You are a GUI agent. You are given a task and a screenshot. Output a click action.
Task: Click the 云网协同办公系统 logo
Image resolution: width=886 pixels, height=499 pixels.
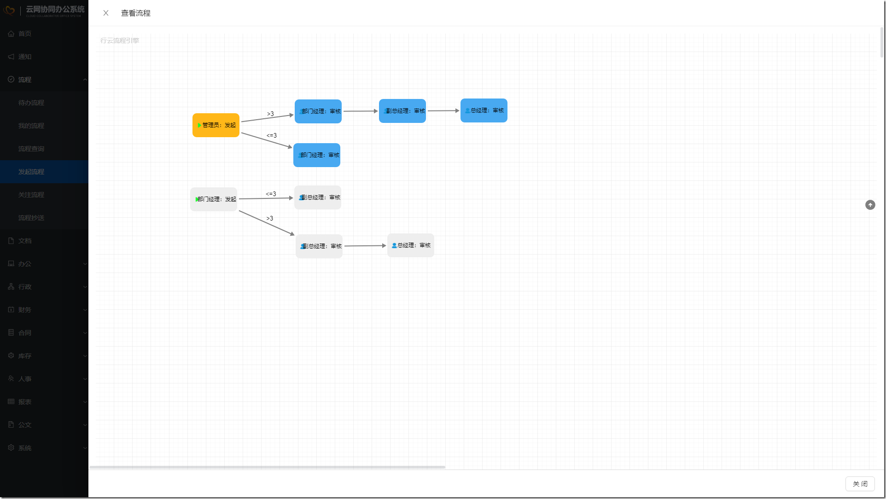(x=44, y=11)
